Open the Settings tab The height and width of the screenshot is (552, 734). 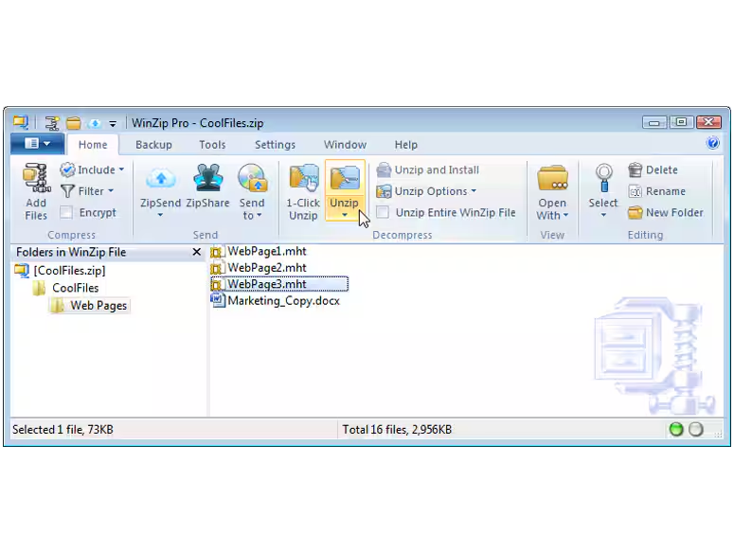275,145
